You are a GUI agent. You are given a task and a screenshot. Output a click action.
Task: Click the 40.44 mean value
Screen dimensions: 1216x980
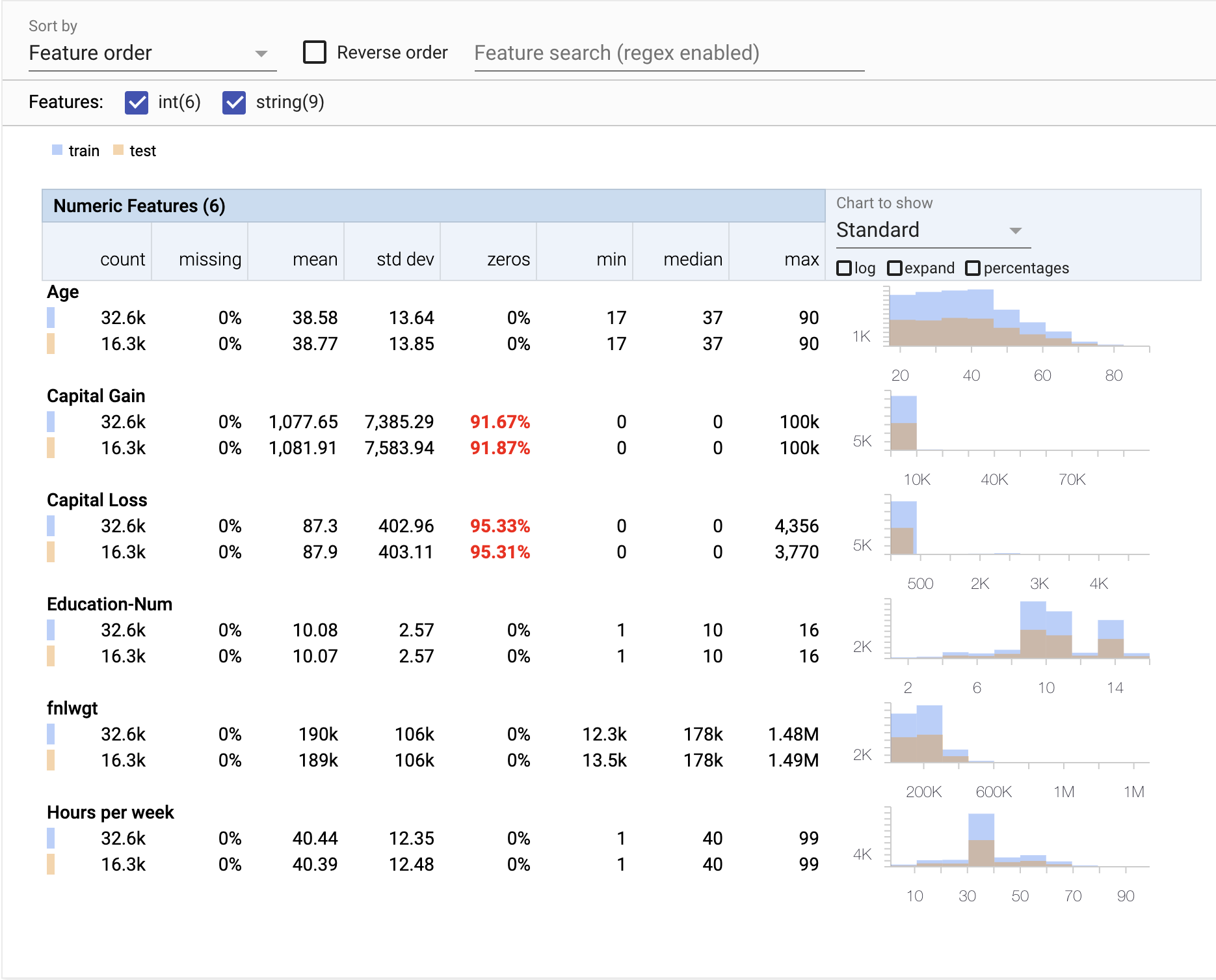[x=315, y=838]
